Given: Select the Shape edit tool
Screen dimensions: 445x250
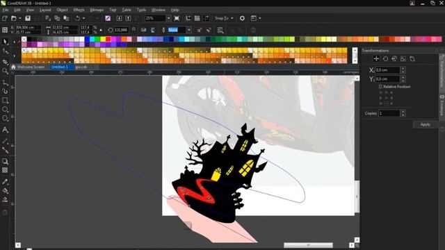Looking at the screenshot, I should [5, 51].
